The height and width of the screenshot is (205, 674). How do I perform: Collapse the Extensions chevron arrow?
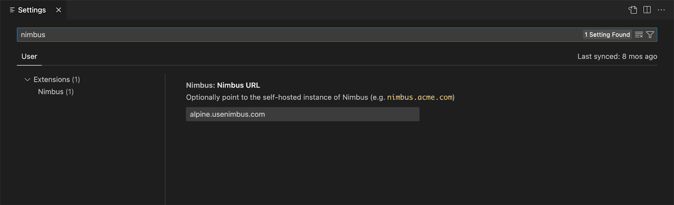click(x=27, y=79)
